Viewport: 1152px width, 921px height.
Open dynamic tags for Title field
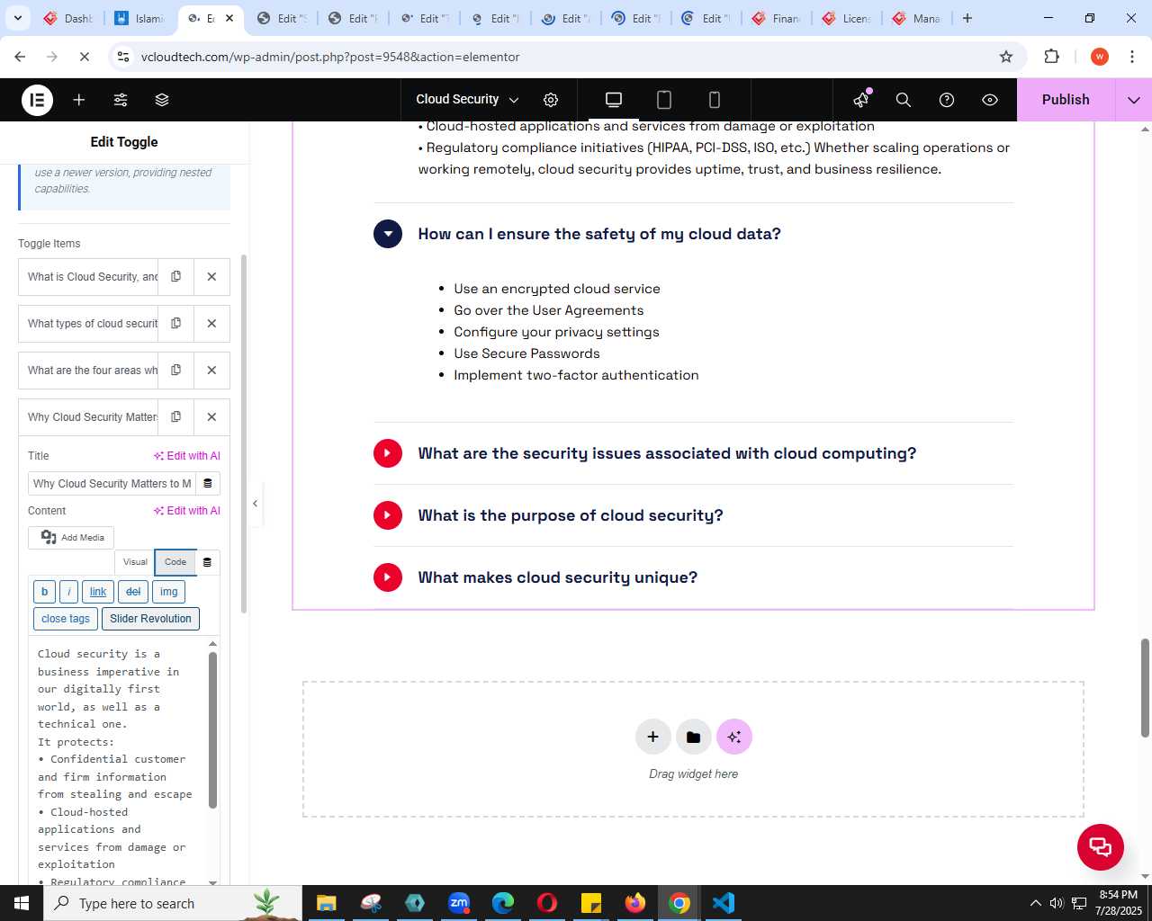[208, 484]
